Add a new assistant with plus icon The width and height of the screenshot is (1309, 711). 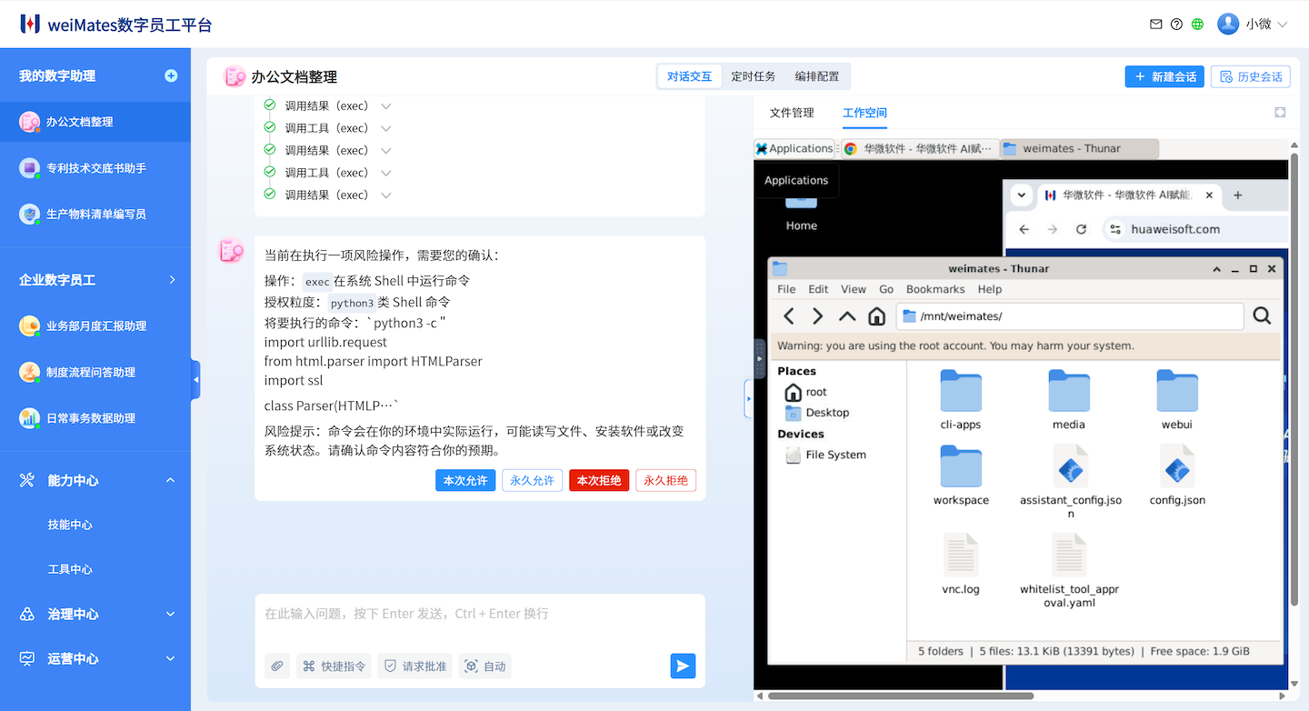point(171,75)
